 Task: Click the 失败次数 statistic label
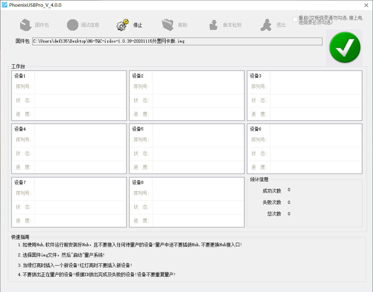[272, 202]
